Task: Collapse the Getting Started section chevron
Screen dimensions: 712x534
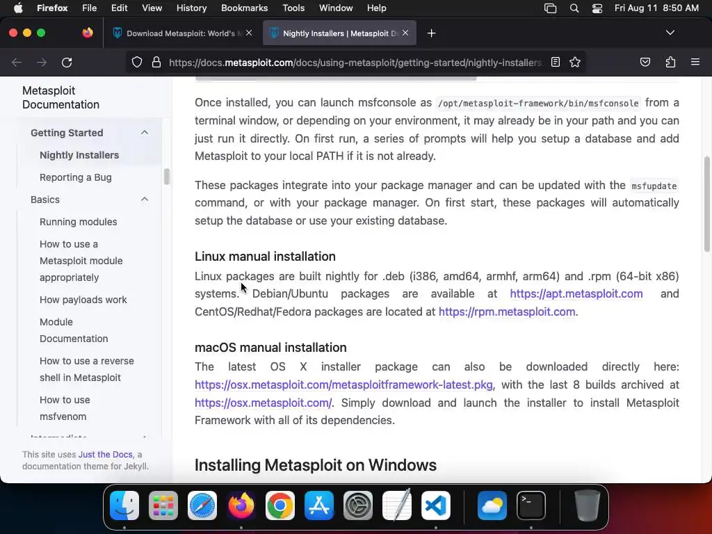Action: click(145, 133)
